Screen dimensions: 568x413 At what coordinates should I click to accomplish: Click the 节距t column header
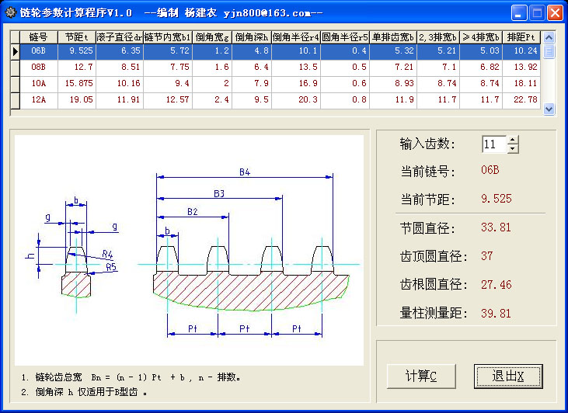coord(77,37)
